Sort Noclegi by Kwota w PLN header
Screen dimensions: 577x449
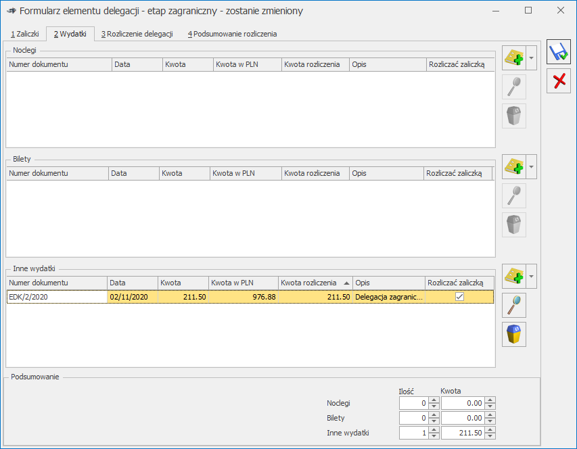pyautogui.click(x=248, y=64)
